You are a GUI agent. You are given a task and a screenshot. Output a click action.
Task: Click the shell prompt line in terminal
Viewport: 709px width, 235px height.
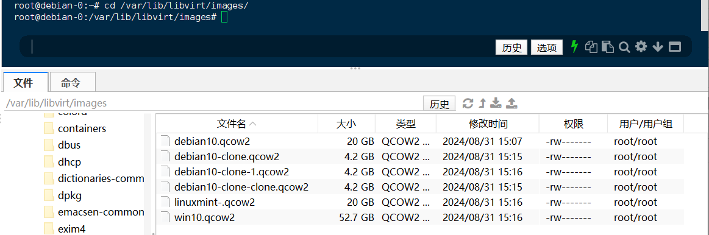tap(121, 18)
